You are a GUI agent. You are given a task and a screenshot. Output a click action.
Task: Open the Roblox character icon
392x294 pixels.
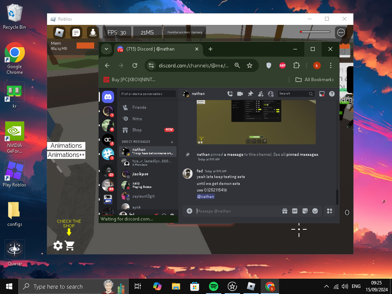(x=93, y=33)
